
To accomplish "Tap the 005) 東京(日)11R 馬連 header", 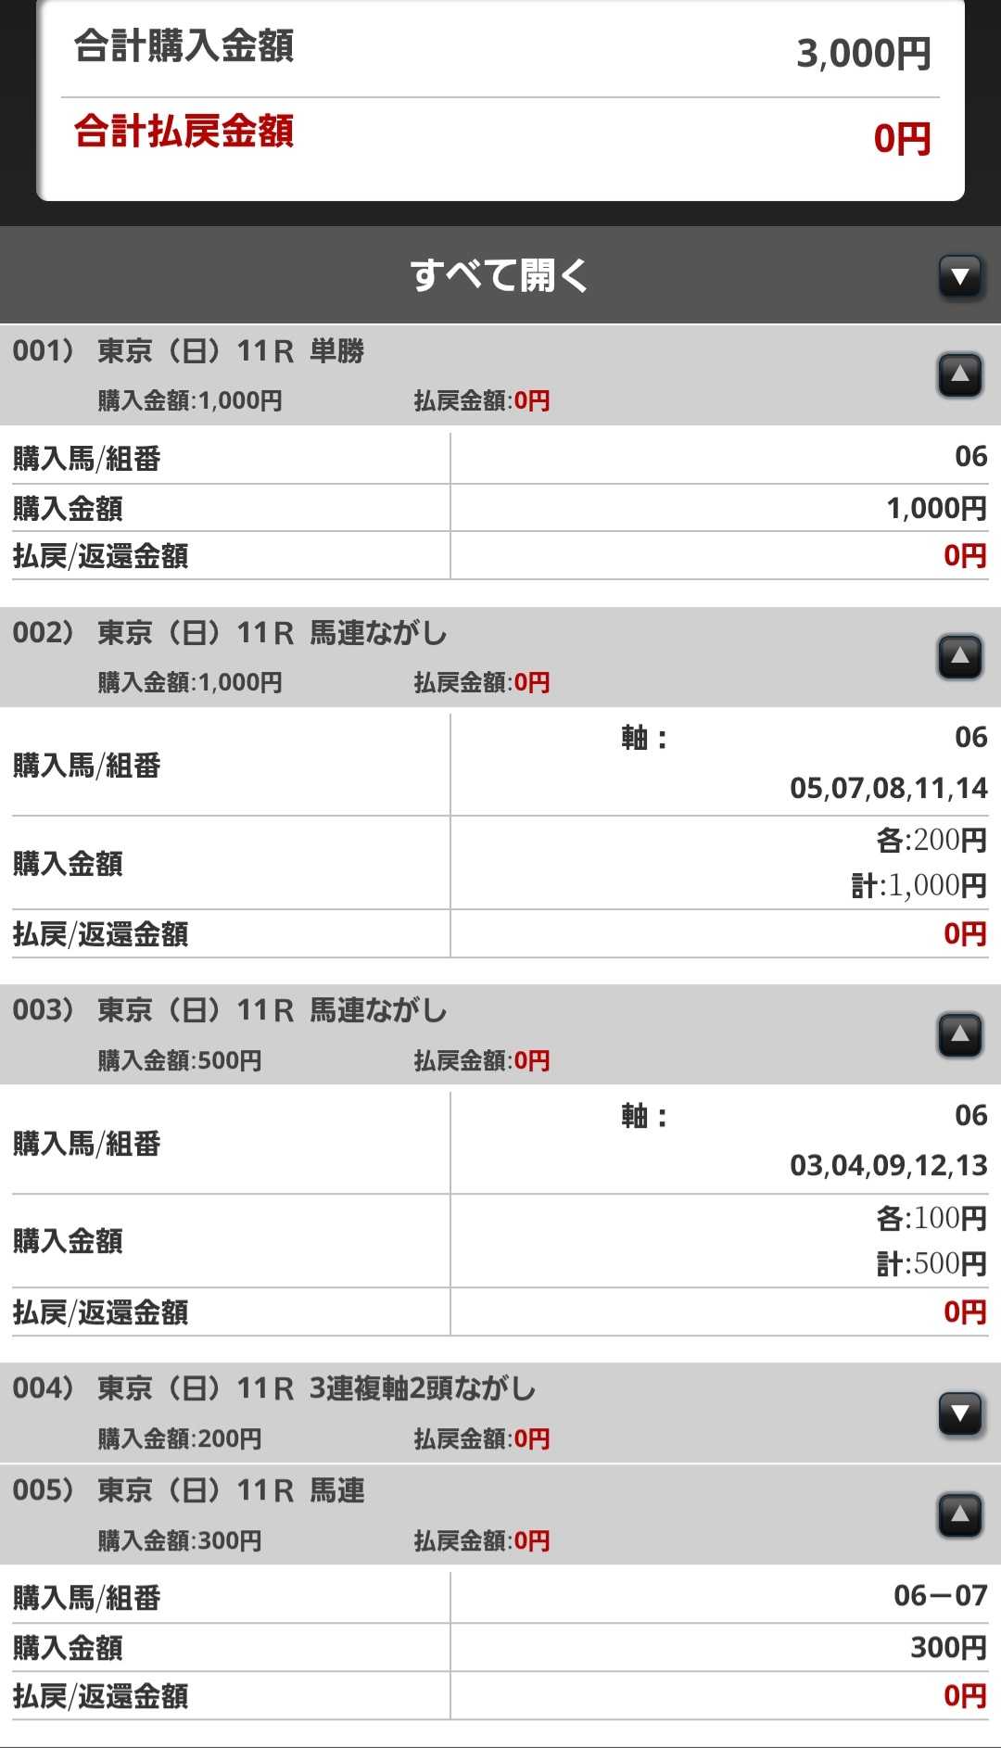I will click(x=234, y=1490).
